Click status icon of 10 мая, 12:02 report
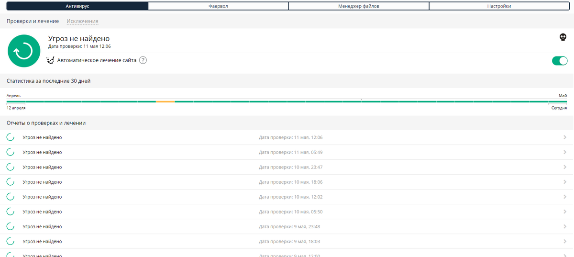Screen dimensions: 574x257 (11, 197)
